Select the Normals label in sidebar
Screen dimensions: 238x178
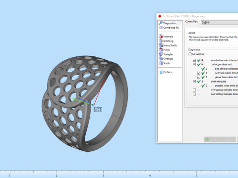(x=168, y=37)
